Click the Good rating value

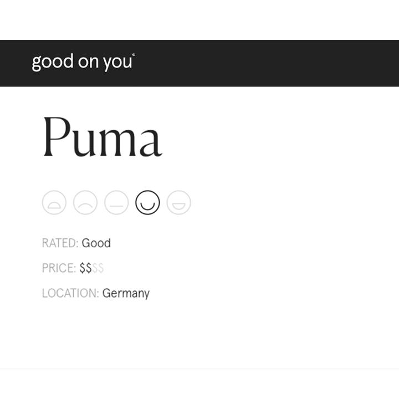click(x=96, y=243)
